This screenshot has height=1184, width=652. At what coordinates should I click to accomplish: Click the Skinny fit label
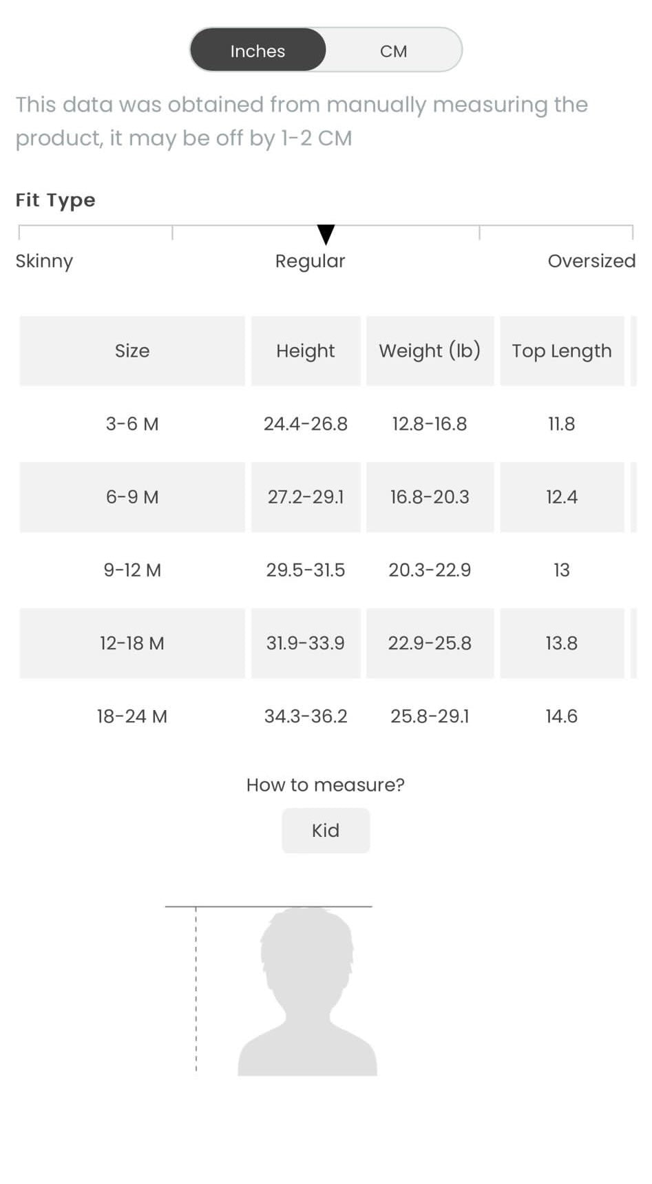[x=44, y=262]
